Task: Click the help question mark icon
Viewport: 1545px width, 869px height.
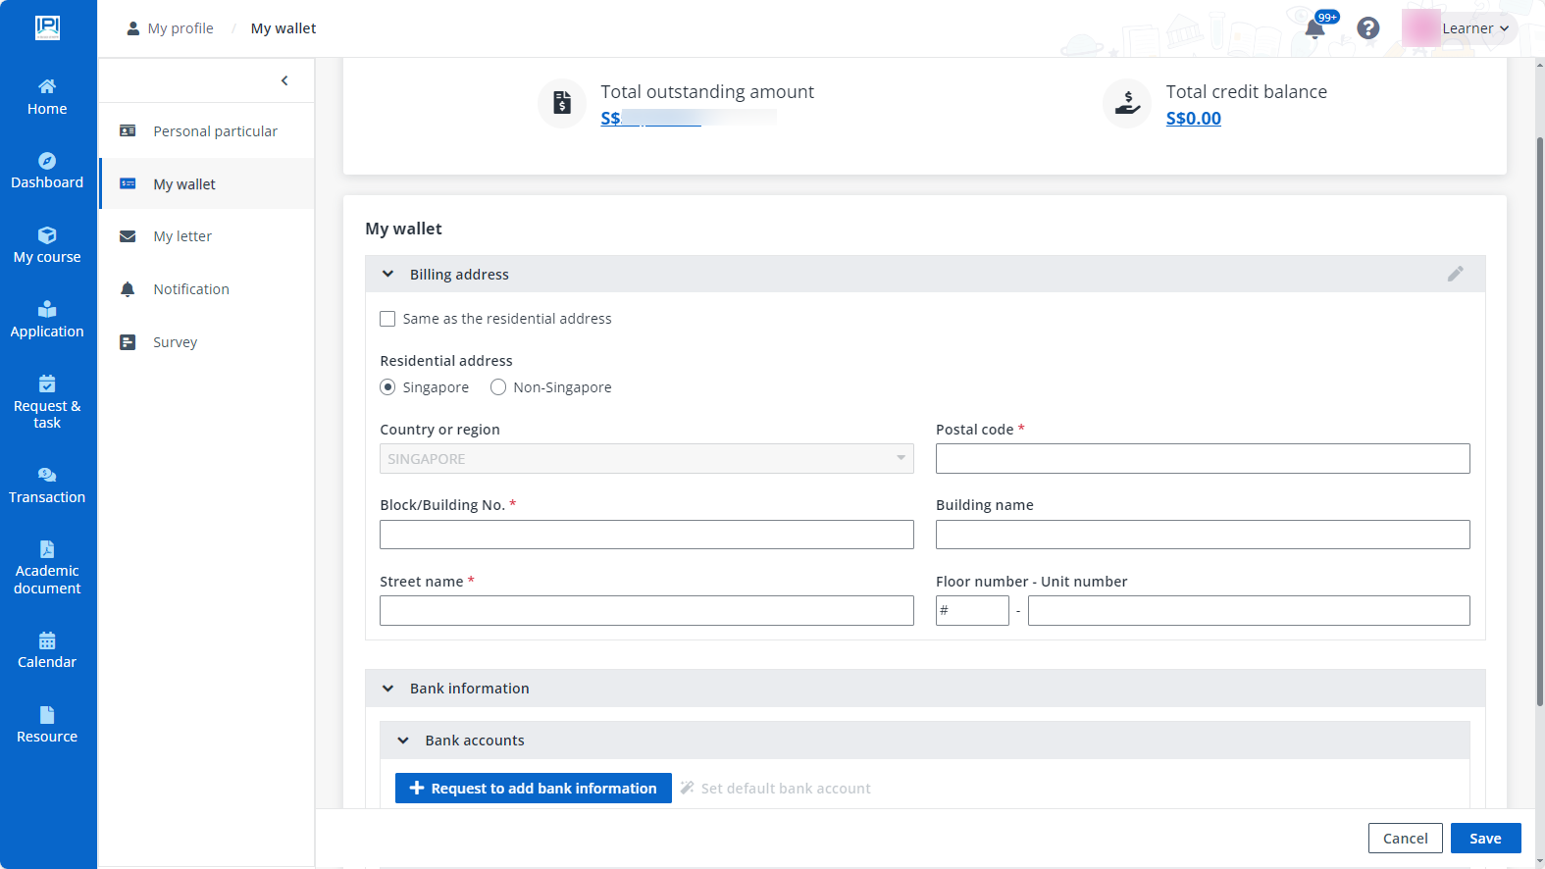Action: click(1368, 28)
